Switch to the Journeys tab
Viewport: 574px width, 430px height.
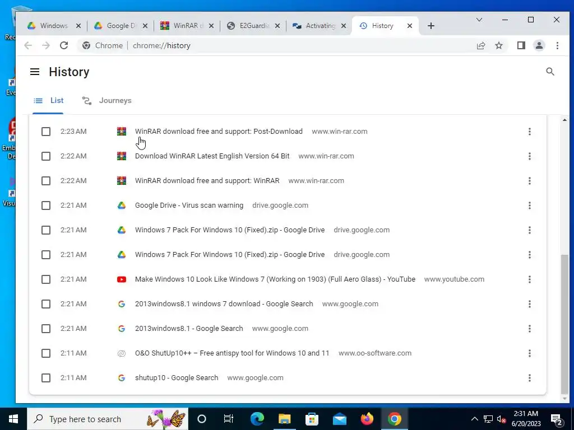point(107,101)
